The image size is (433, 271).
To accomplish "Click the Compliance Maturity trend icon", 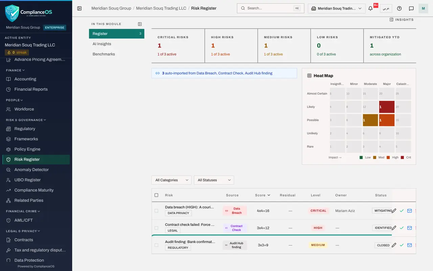I will pyautogui.click(x=8, y=190).
